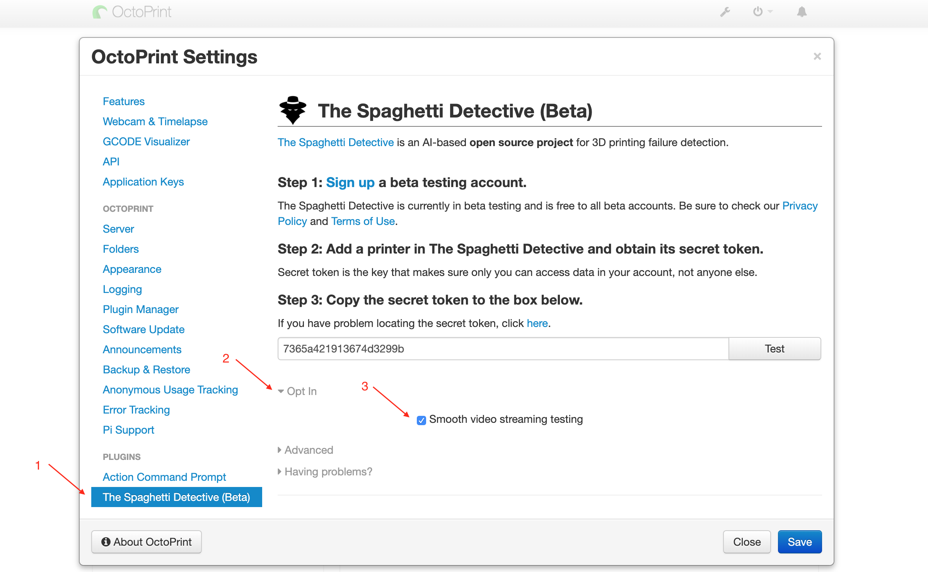Expand the Advanced section
The image size is (928, 572).
pos(305,450)
